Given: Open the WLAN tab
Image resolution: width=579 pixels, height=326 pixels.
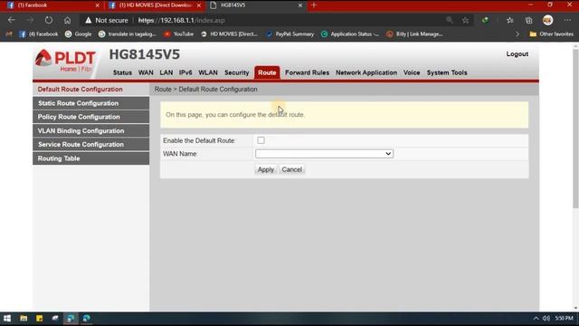Looking at the screenshot, I should [x=208, y=72].
